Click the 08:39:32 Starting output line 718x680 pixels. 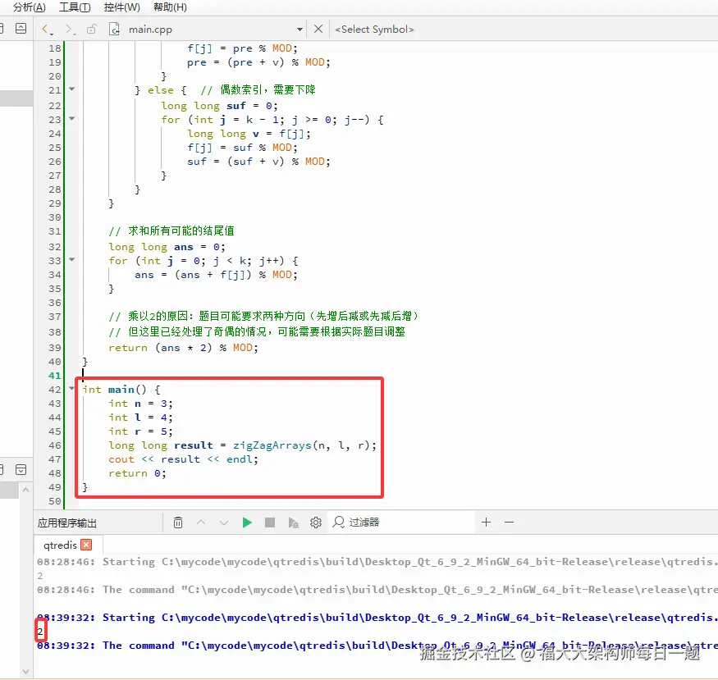coord(376,618)
